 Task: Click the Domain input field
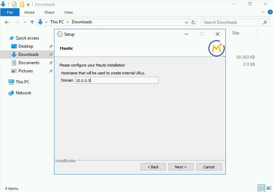coord(116,80)
